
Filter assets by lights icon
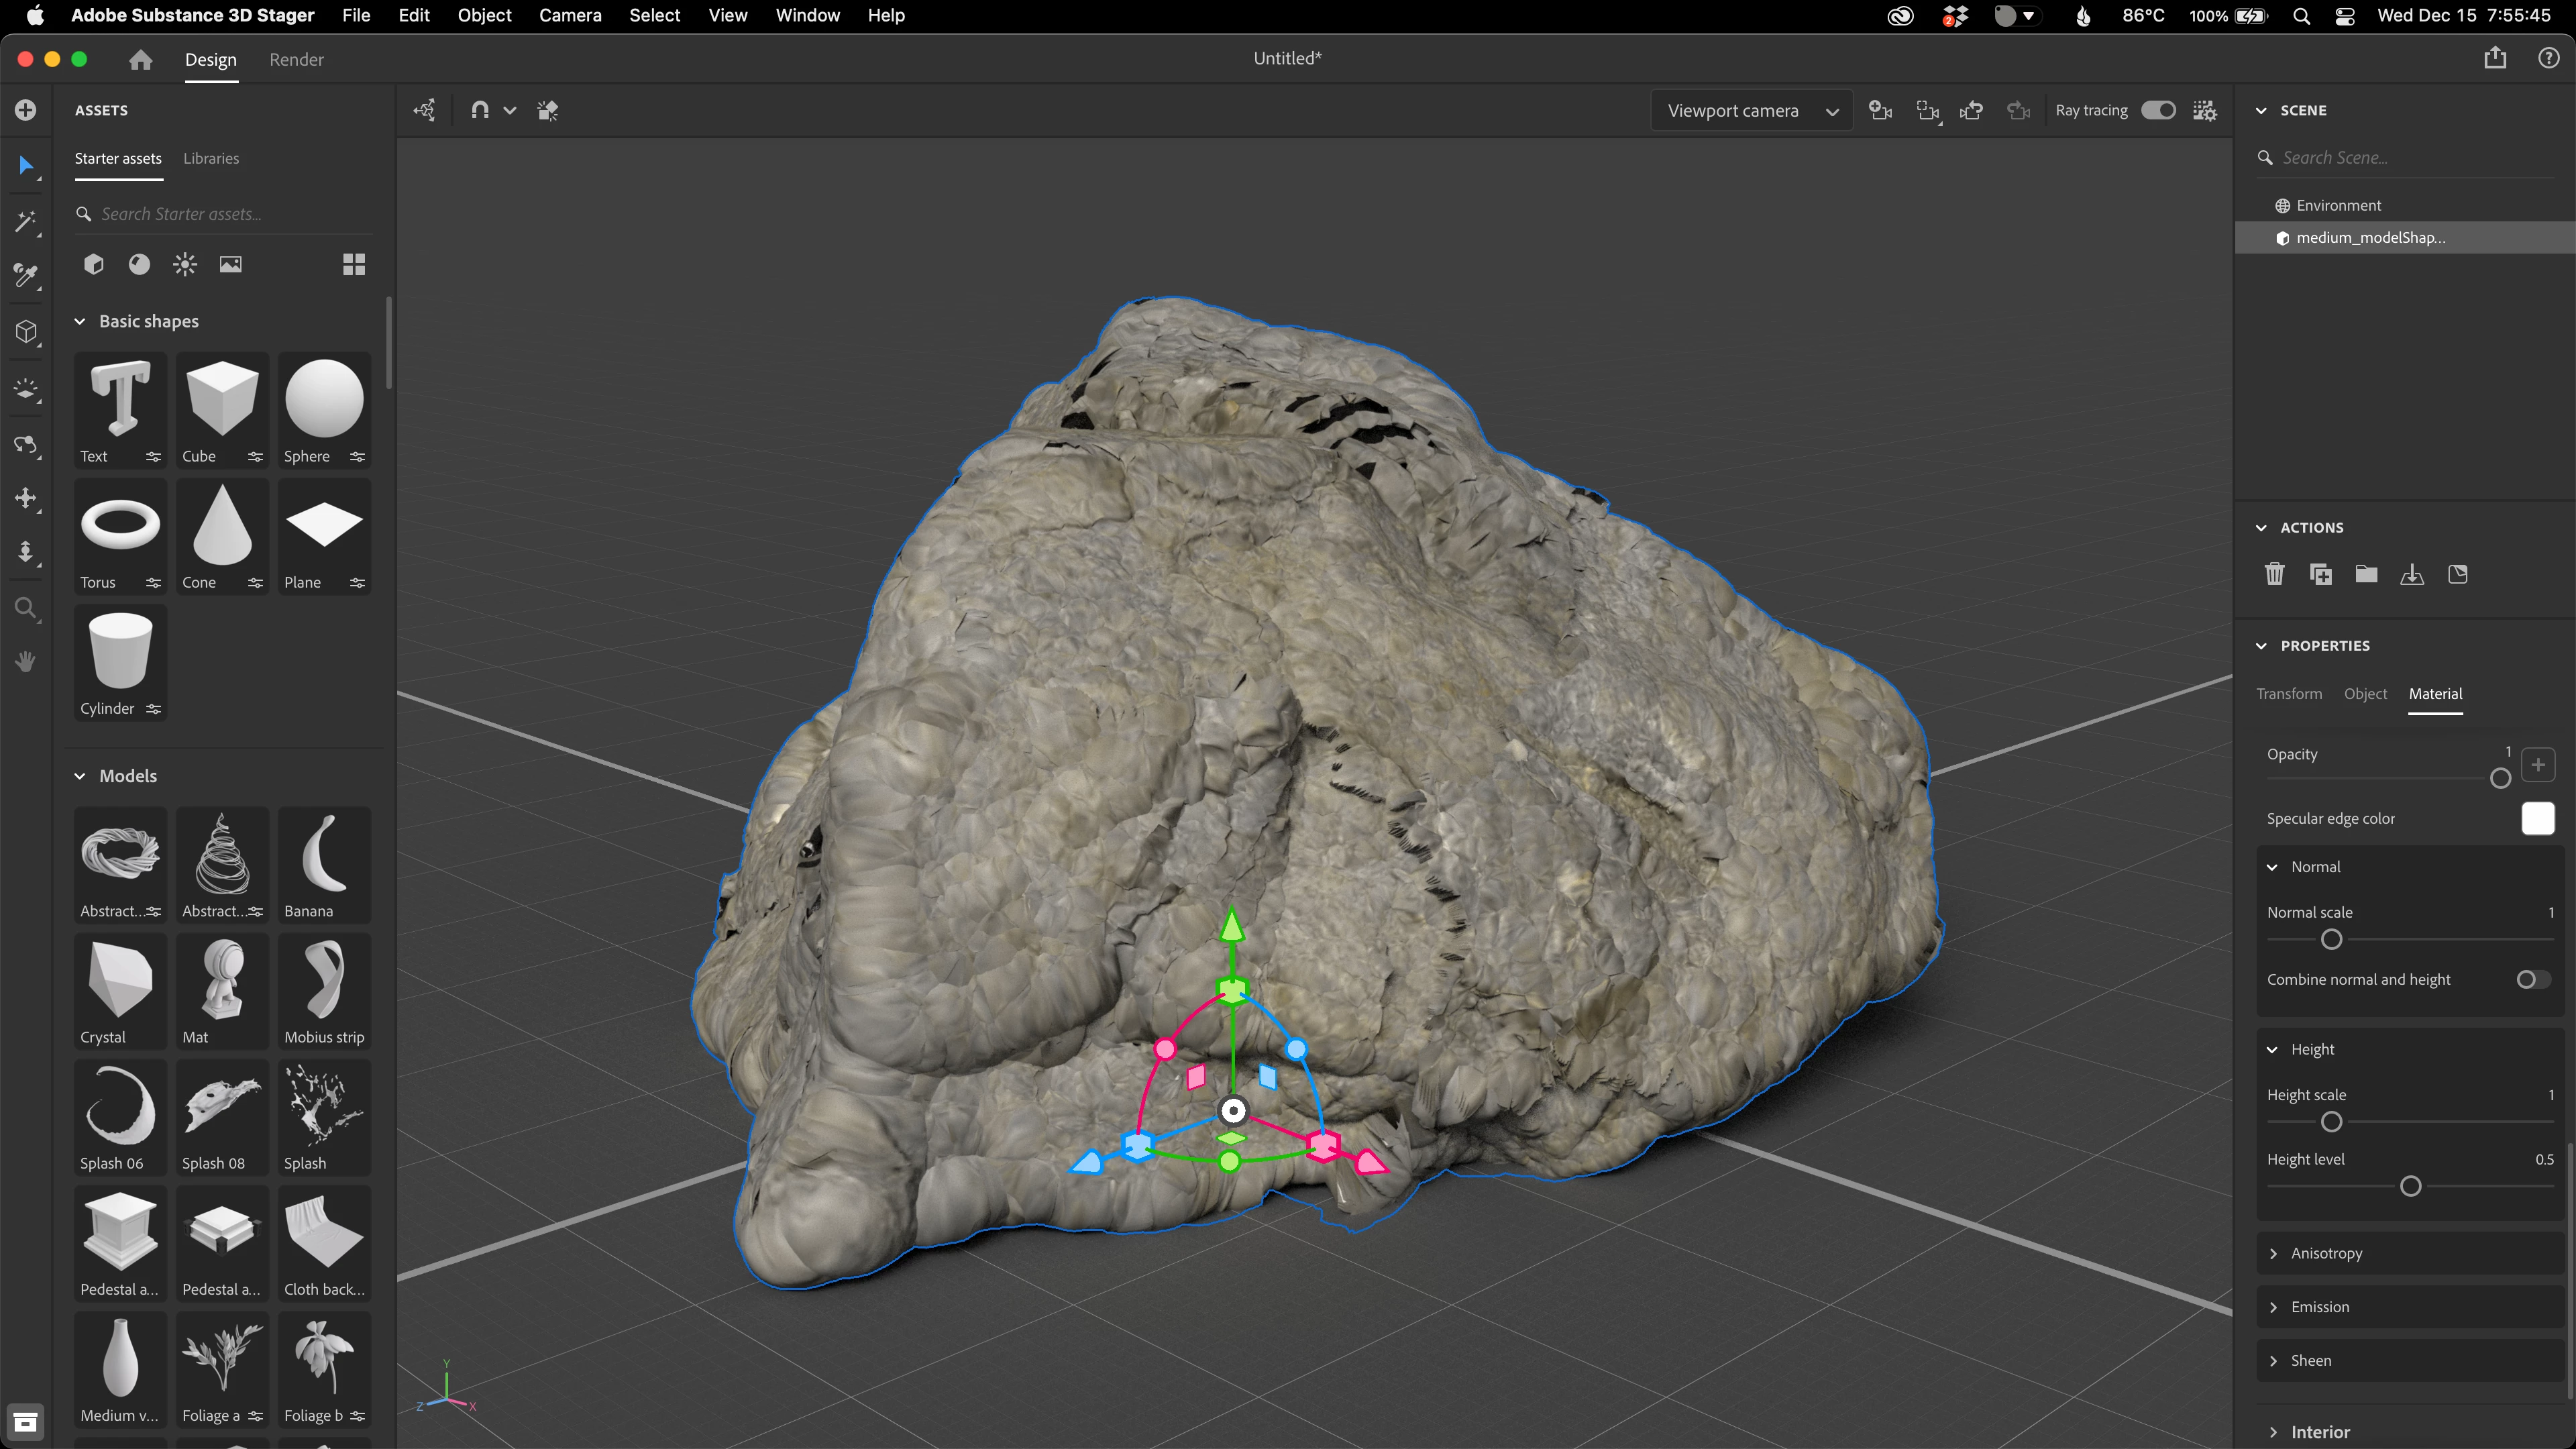[x=185, y=264]
